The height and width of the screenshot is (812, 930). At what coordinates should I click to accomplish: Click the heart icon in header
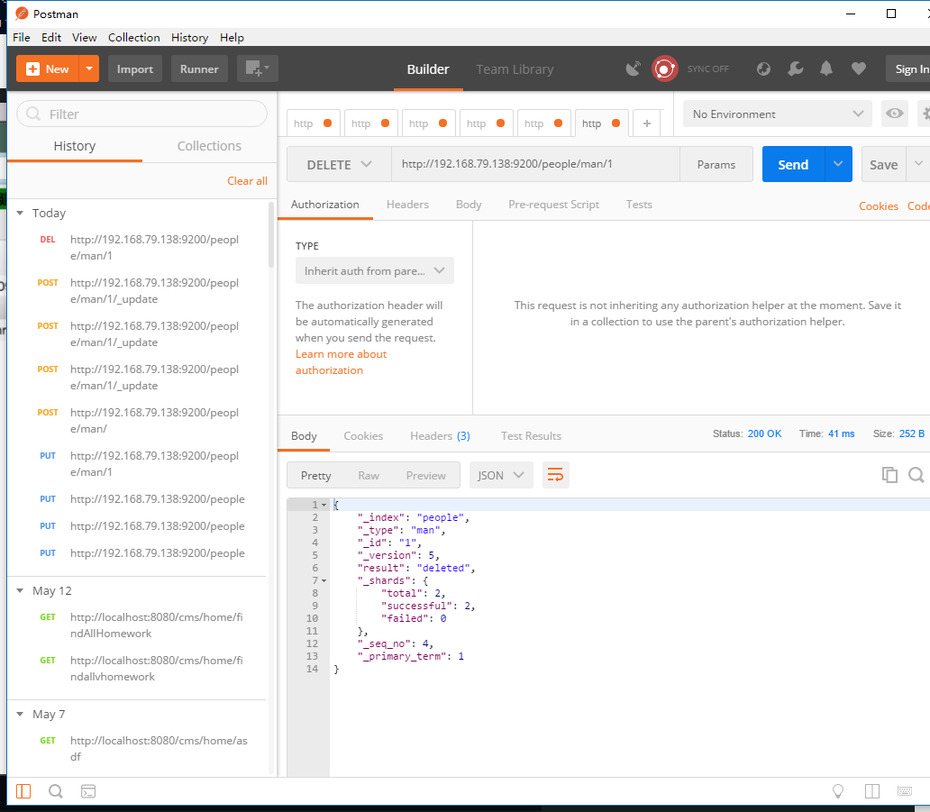(x=858, y=69)
